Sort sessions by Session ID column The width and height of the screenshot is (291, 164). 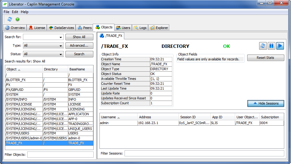pyautogui.click(x=195, y=117)
